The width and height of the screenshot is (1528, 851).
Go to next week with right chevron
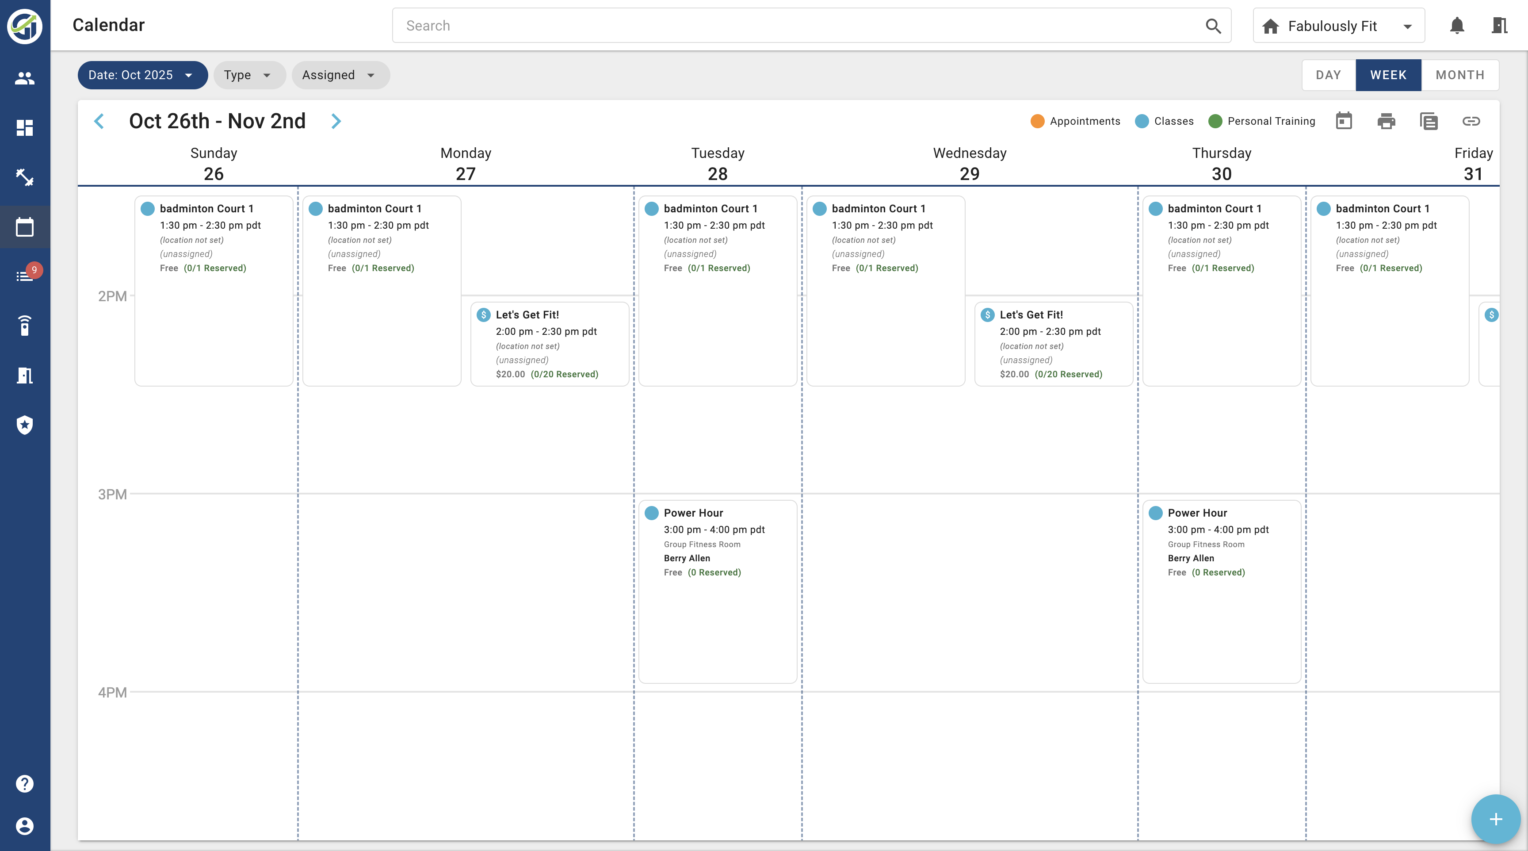point(336,121)
